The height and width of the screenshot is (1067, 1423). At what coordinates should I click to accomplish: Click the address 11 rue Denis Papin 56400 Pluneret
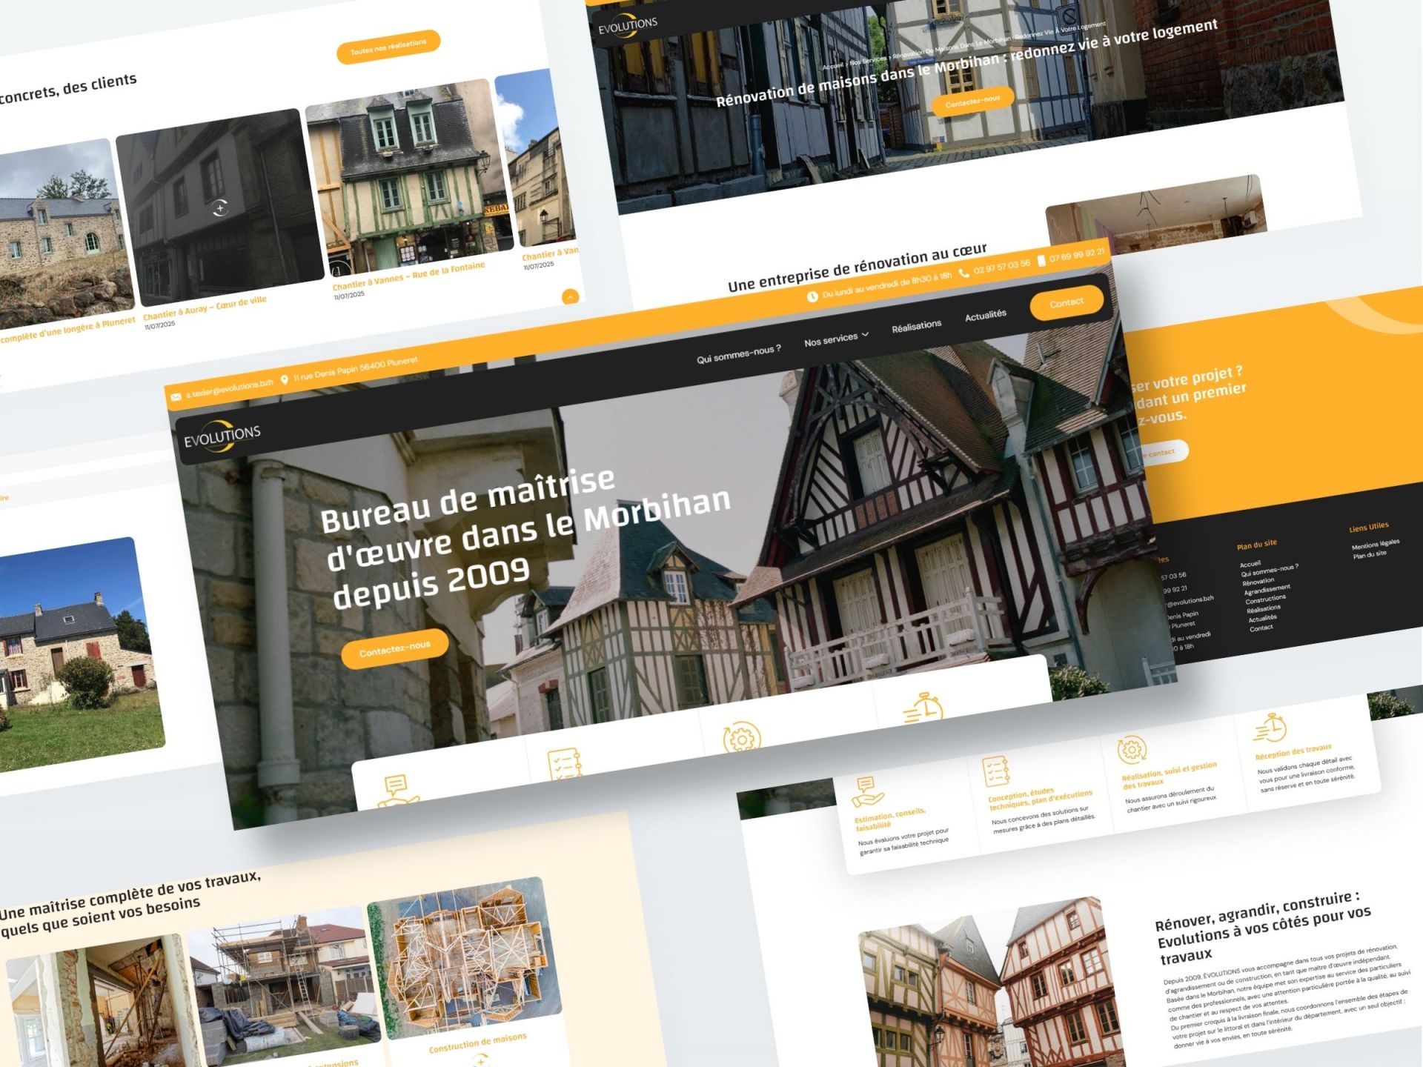point(356,368)
